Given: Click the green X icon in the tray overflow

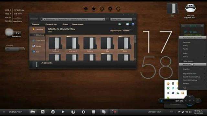Looking at the screenshot, I should pyautogui.click(x=168, y=88).
